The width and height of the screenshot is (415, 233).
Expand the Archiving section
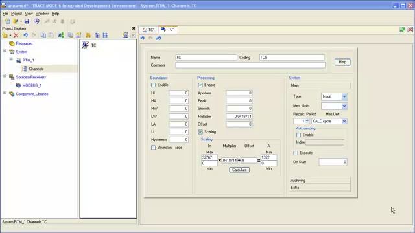click(320, 181)
